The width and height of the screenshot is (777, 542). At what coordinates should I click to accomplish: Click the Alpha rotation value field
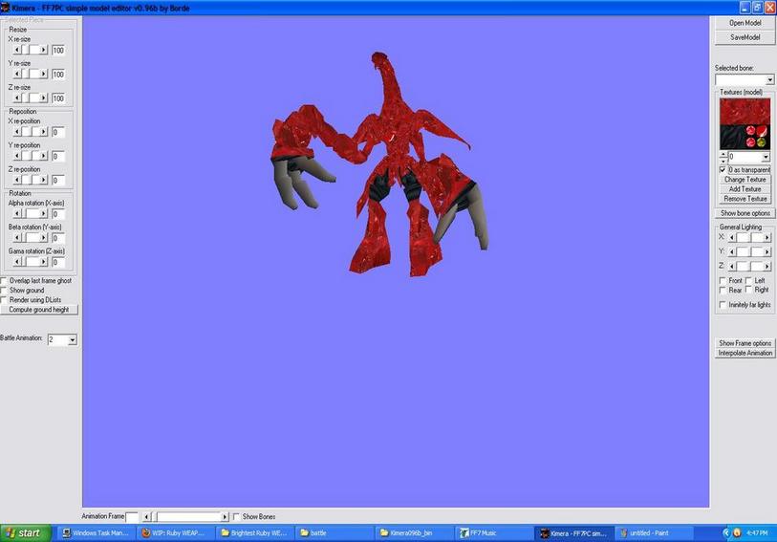coord(58,214)
